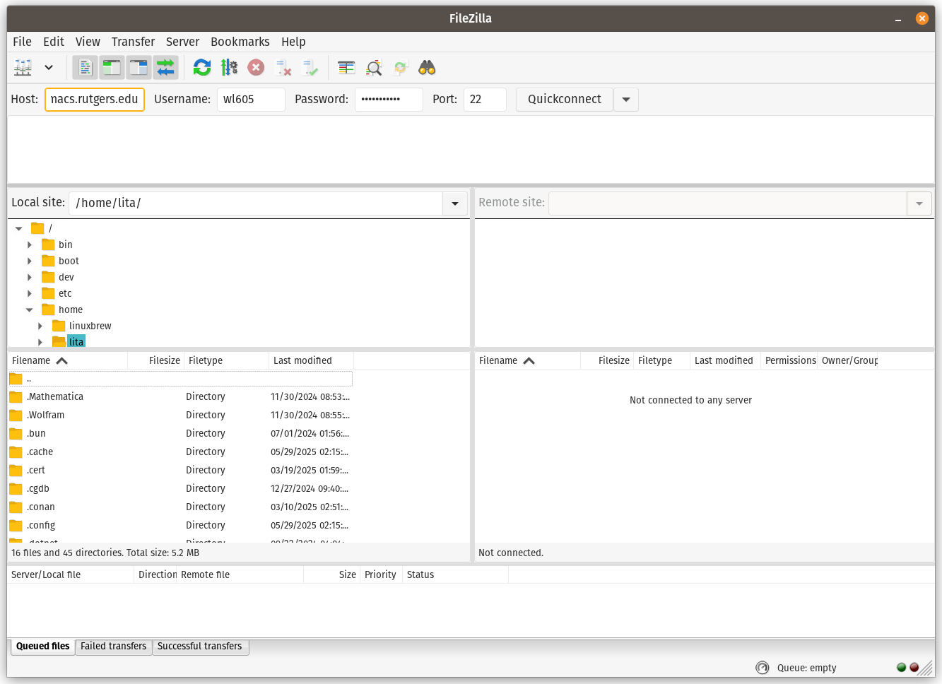
Task: Cancel the current operation
Action: click(x=256, y=68)
